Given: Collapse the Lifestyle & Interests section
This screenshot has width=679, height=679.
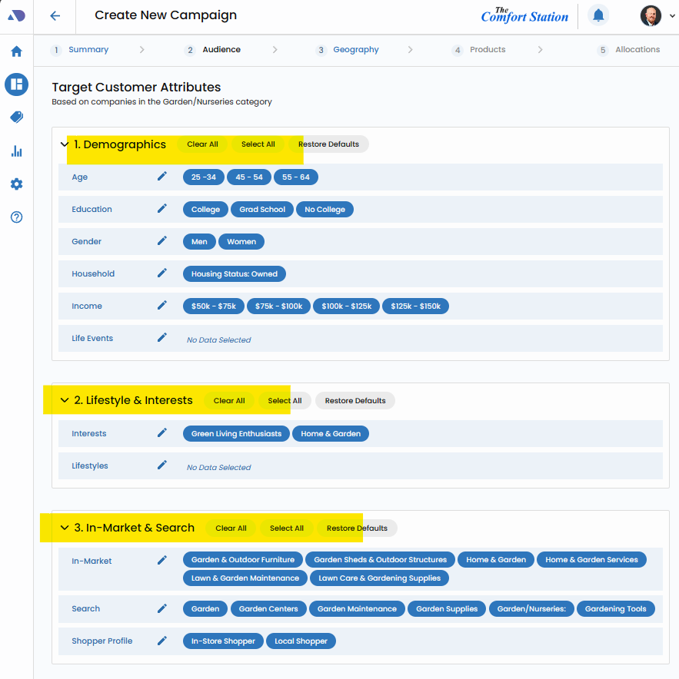Looking at the screenshot, I should 65,400.
